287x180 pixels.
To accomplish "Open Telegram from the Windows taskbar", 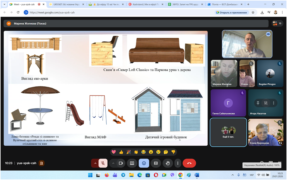I will [123, 175].
